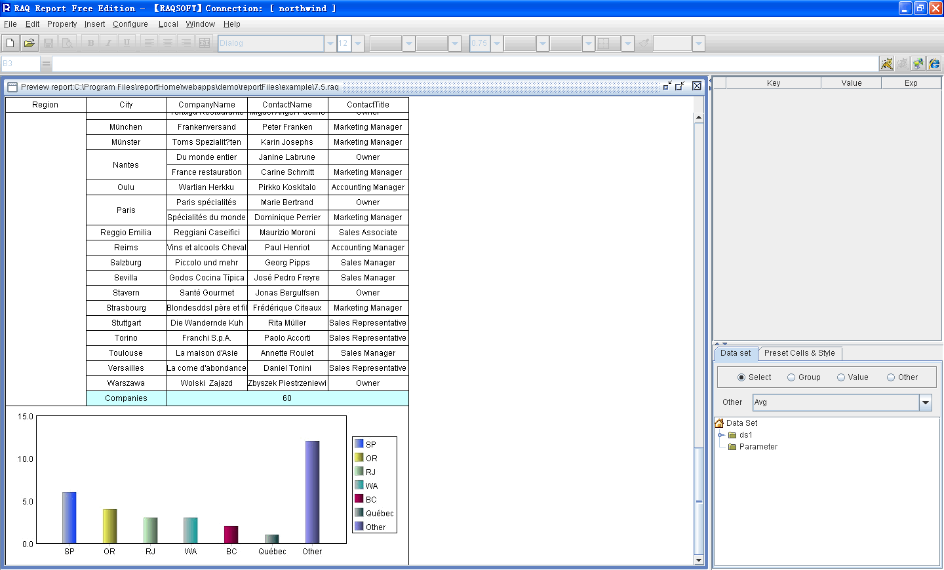Click the greyed stop Tomcat icon
944x570 pixels.
coord(903,64)
